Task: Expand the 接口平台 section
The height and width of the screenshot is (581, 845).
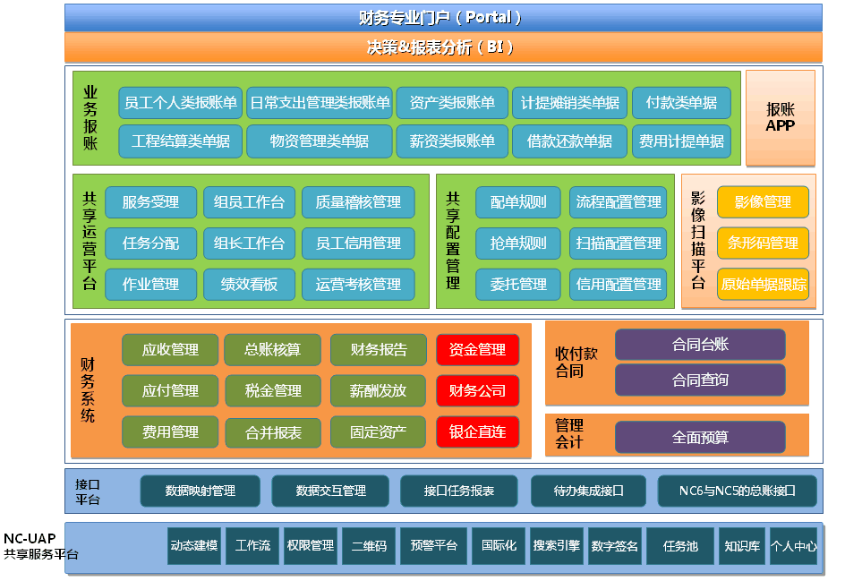Action: coord(89,491)
